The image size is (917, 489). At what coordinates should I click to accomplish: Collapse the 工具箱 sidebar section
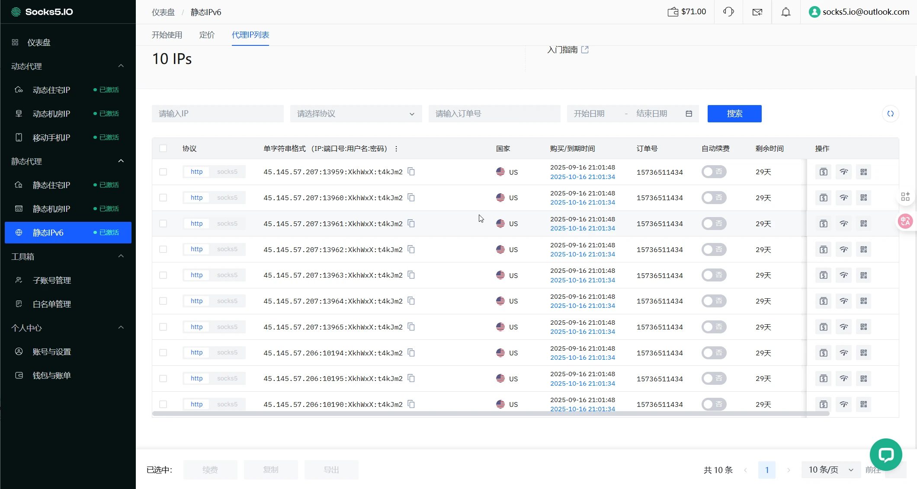[121, 256]
